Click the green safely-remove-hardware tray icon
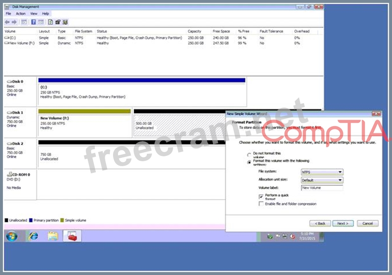The width and height of the screenshot is (392, 275). pyautogui.click(x=270, y=236)
